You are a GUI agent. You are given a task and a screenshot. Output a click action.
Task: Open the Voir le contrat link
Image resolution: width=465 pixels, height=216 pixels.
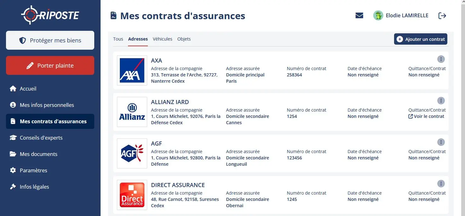pos(426,116)
